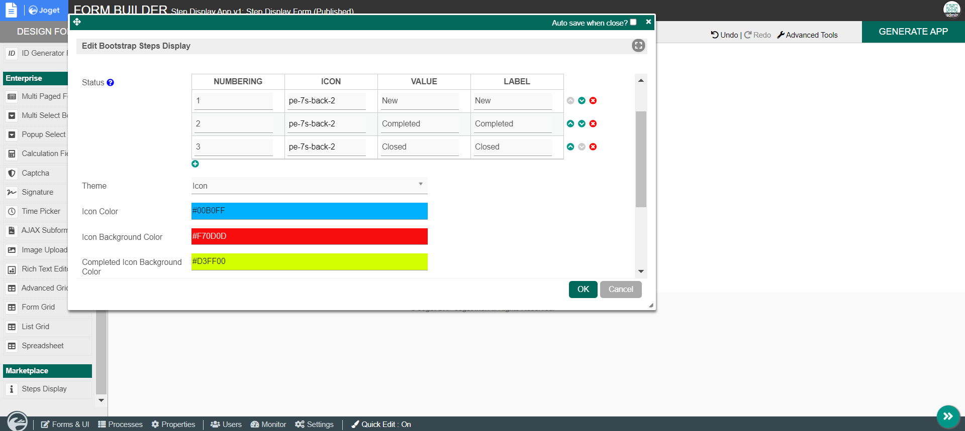The height and width of the screenshot is (431, 965).
Task: Pick Completed Icon Background Color #D3FF00
Action: [310, 262]
